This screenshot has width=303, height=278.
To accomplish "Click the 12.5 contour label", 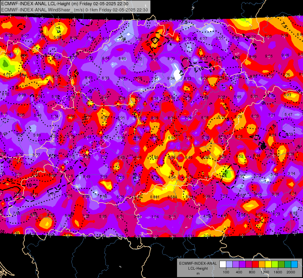I will point(8,199).
